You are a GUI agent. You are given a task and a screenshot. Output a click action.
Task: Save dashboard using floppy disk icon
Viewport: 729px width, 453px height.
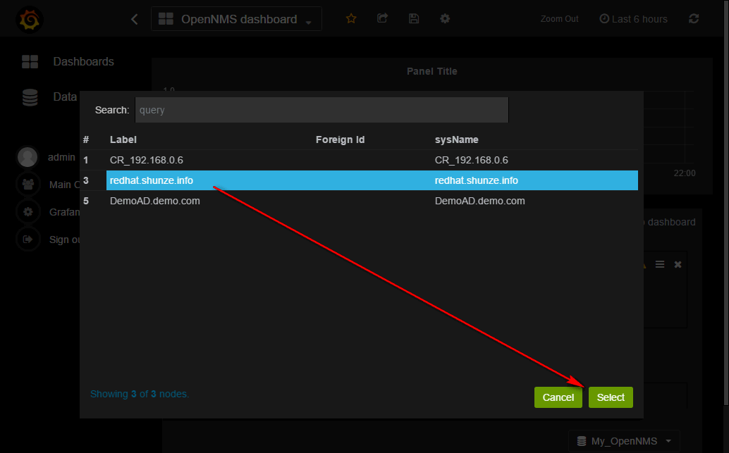(414, 18)
